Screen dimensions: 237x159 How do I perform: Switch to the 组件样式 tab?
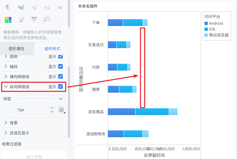[52, 49]
